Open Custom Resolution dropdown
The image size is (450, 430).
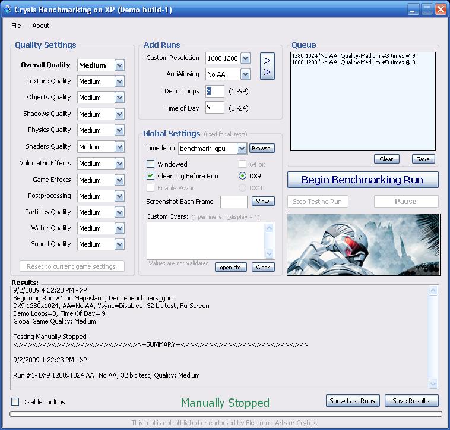tap(245, 58)
